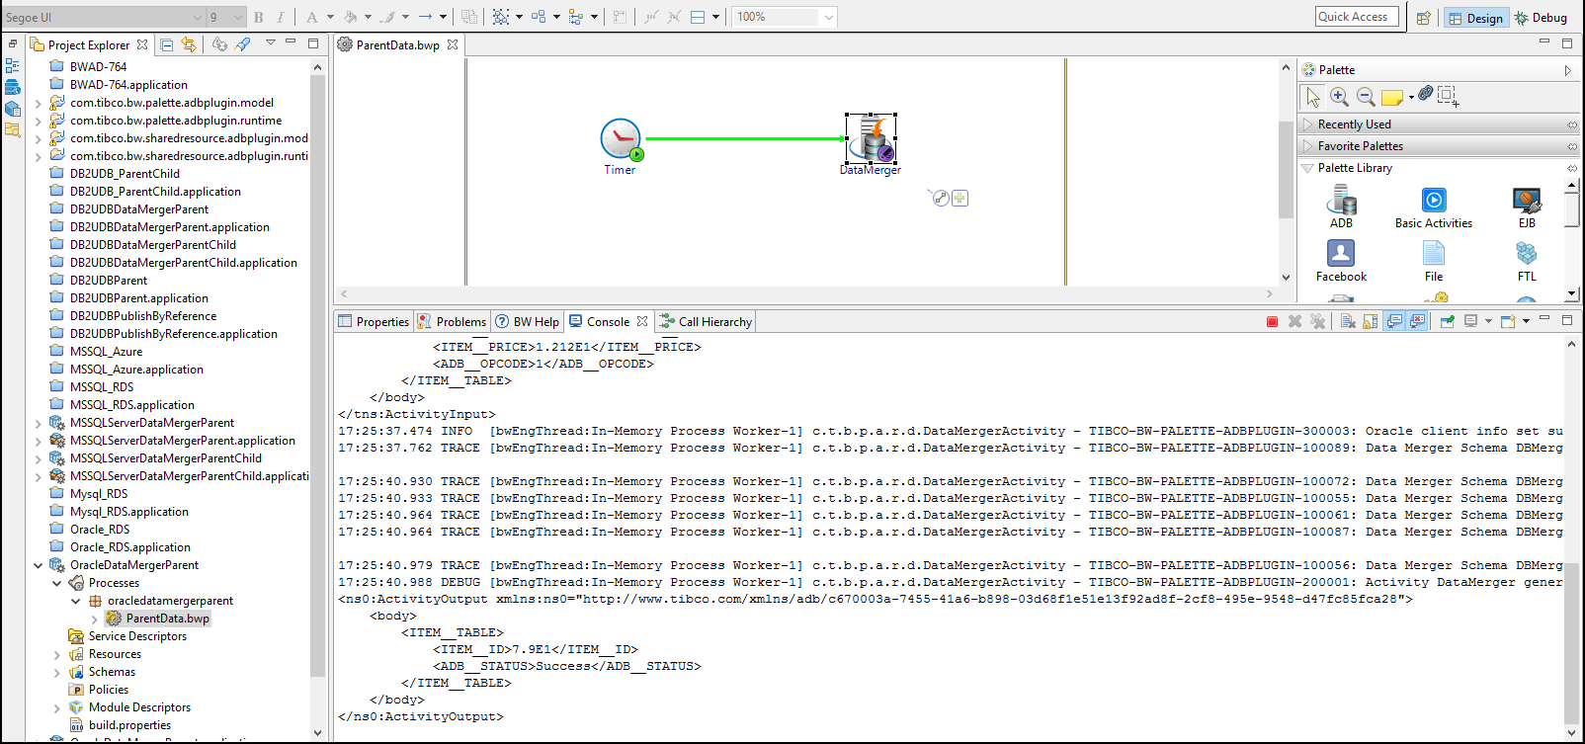Collapse the oracledatamergerparent package node
Screen dimensions: 1585x744
[76, 601]
